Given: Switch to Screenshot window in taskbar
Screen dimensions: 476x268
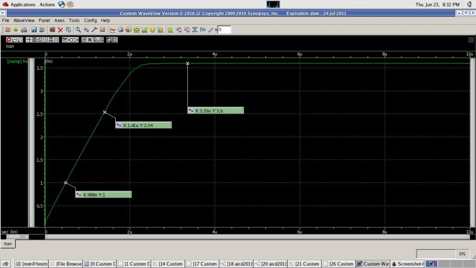Looking at the screenshot, I should click(408, 264).
